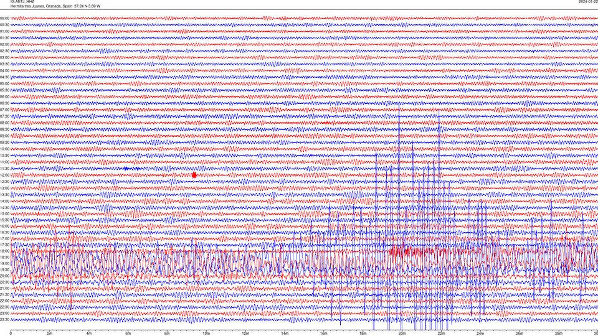Click the station code IG.AETJ..HHZ header text
This screenshot has width=598, height=336.
click(x=22, y=1)
